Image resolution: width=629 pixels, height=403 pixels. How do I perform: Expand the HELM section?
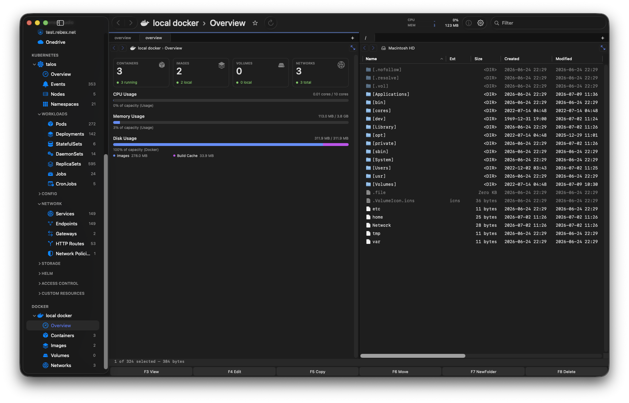pos(39,273)
